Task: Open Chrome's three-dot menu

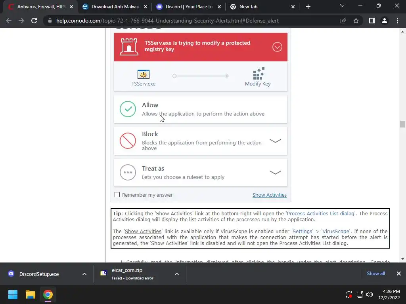Action: coord(397,21)
